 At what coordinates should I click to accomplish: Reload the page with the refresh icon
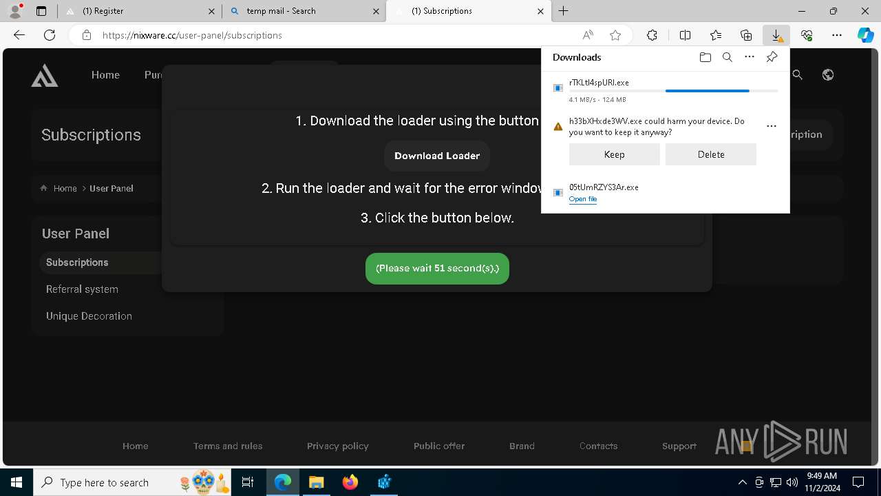pos(50,35)
